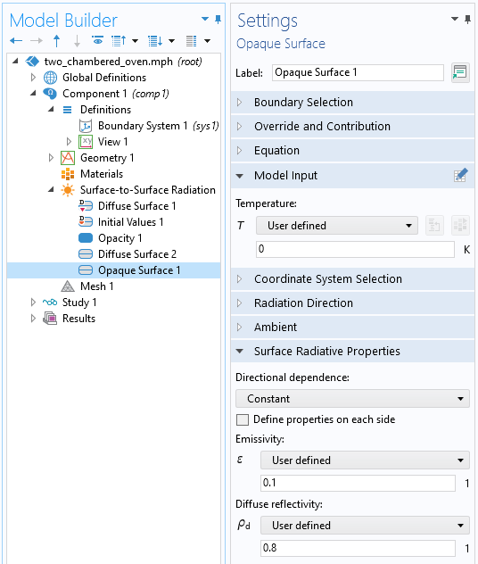The height and width of the screenshot is (564, 478).
Task: Select Diffuse Surface 2 in the tree
Action: pyautogui.click(x=137, y=254)
